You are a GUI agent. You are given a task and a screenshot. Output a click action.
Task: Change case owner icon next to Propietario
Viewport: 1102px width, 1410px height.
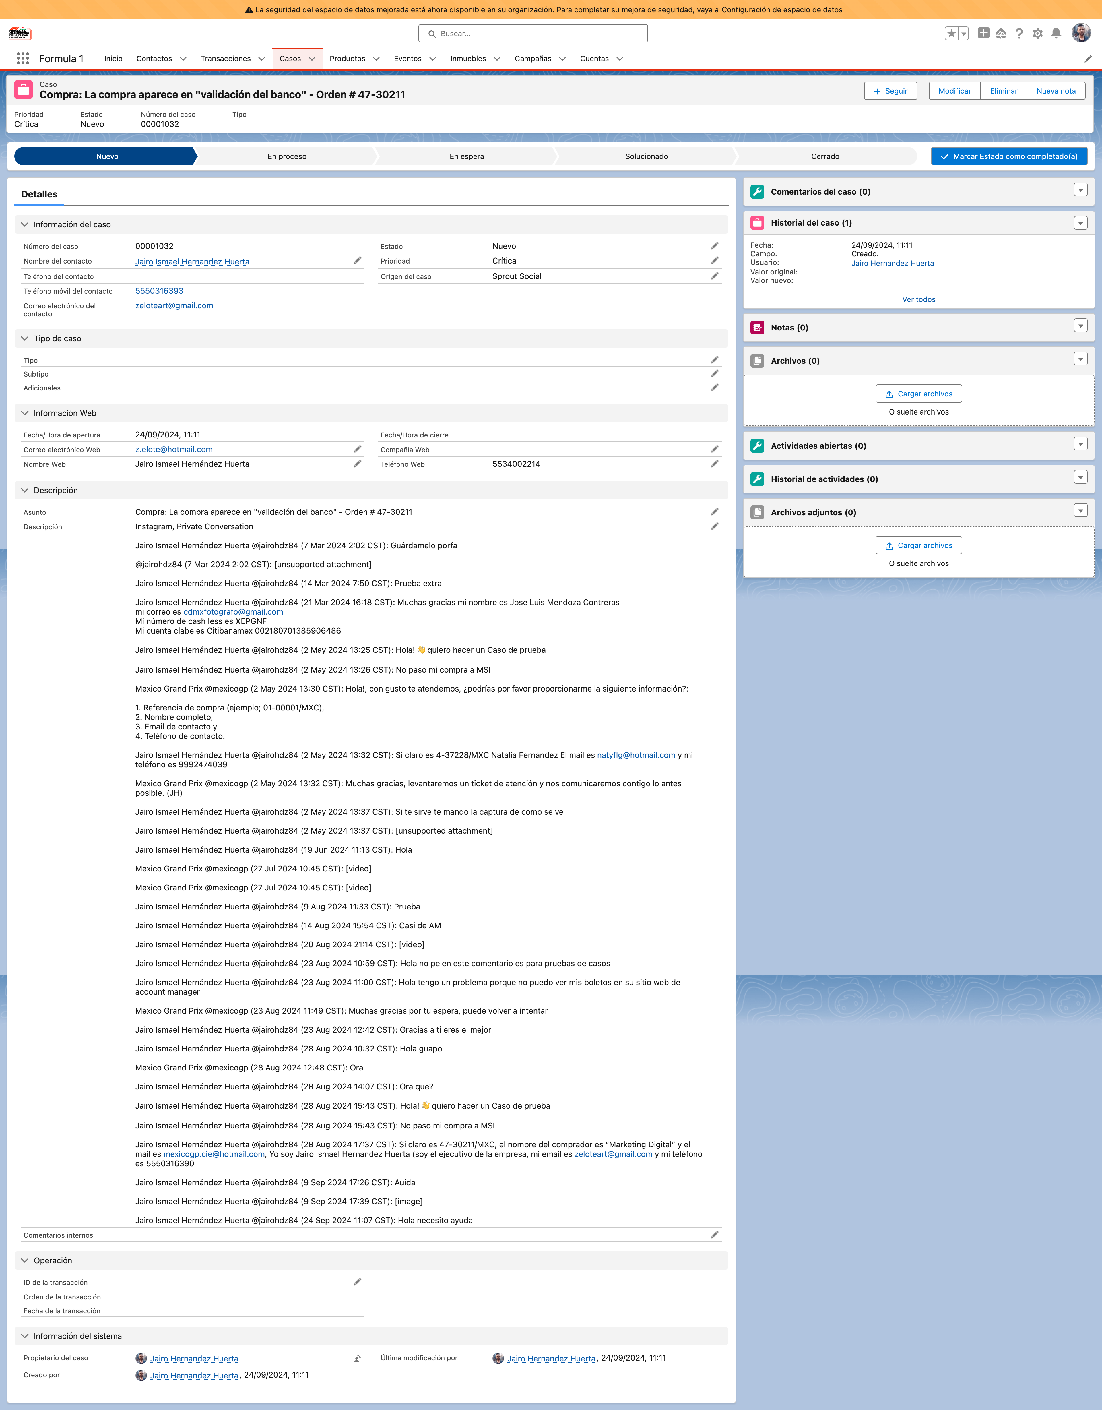click(x=358, y=1358)
